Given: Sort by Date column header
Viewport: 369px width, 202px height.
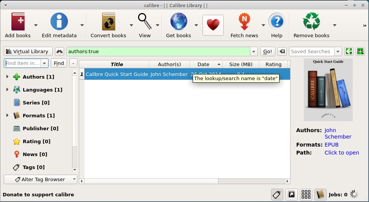Looking at the screenshot, I should (206, 64).
